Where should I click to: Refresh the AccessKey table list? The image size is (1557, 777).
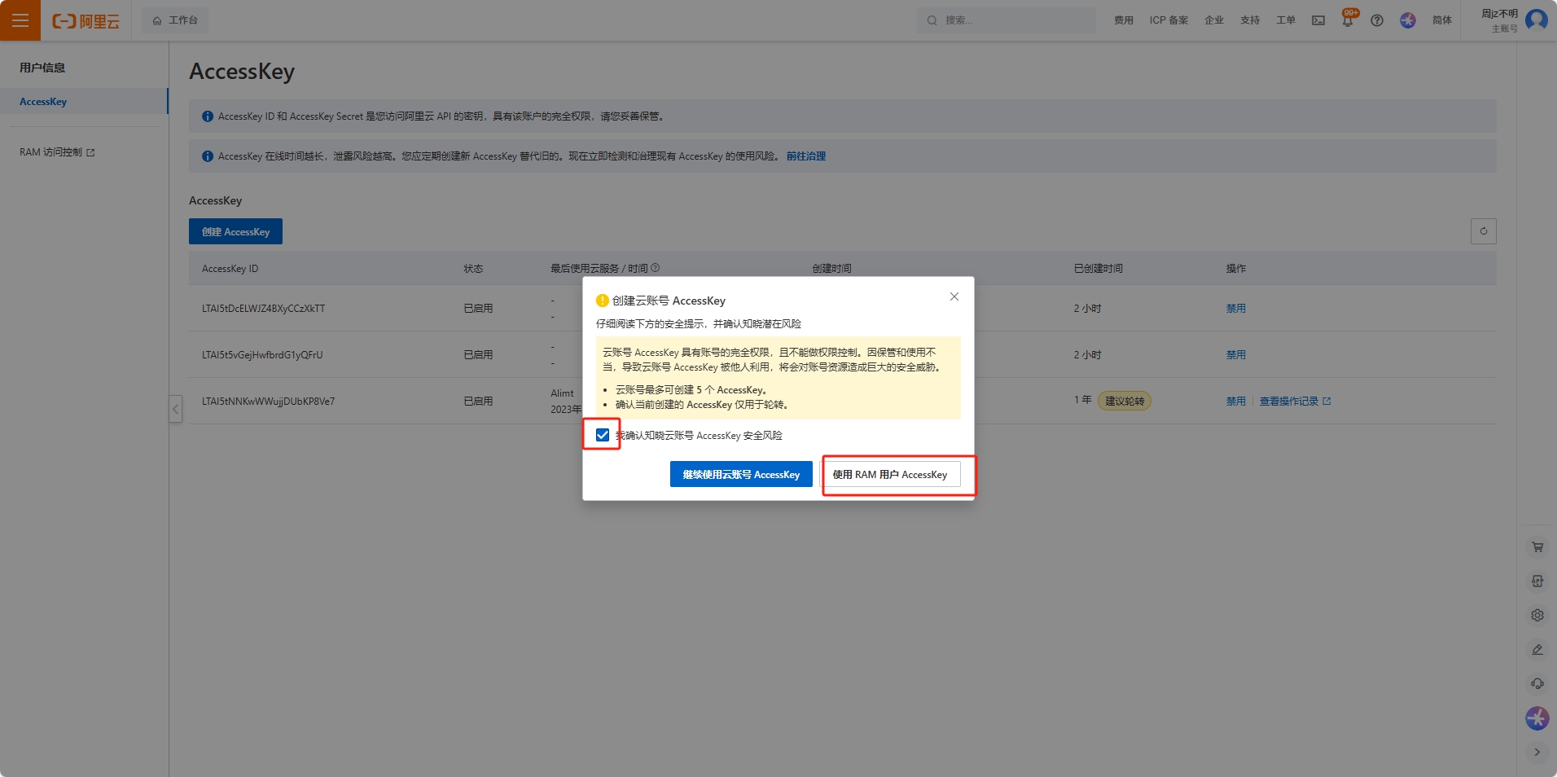click(1483, 231)
